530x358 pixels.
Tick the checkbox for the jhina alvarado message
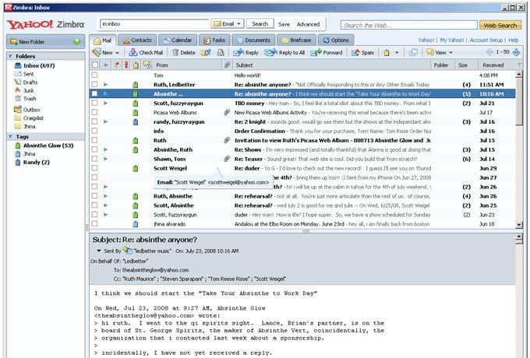[94, 223]
